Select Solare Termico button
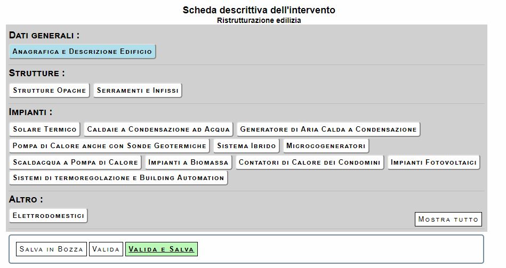The image size is (506, 268). [45, 129]
